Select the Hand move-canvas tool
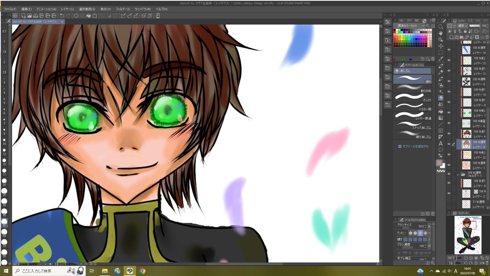This screenshot has height=276, width=490. click(441, 33)
